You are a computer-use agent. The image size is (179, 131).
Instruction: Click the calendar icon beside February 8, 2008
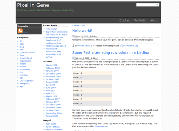click(73, 58)
